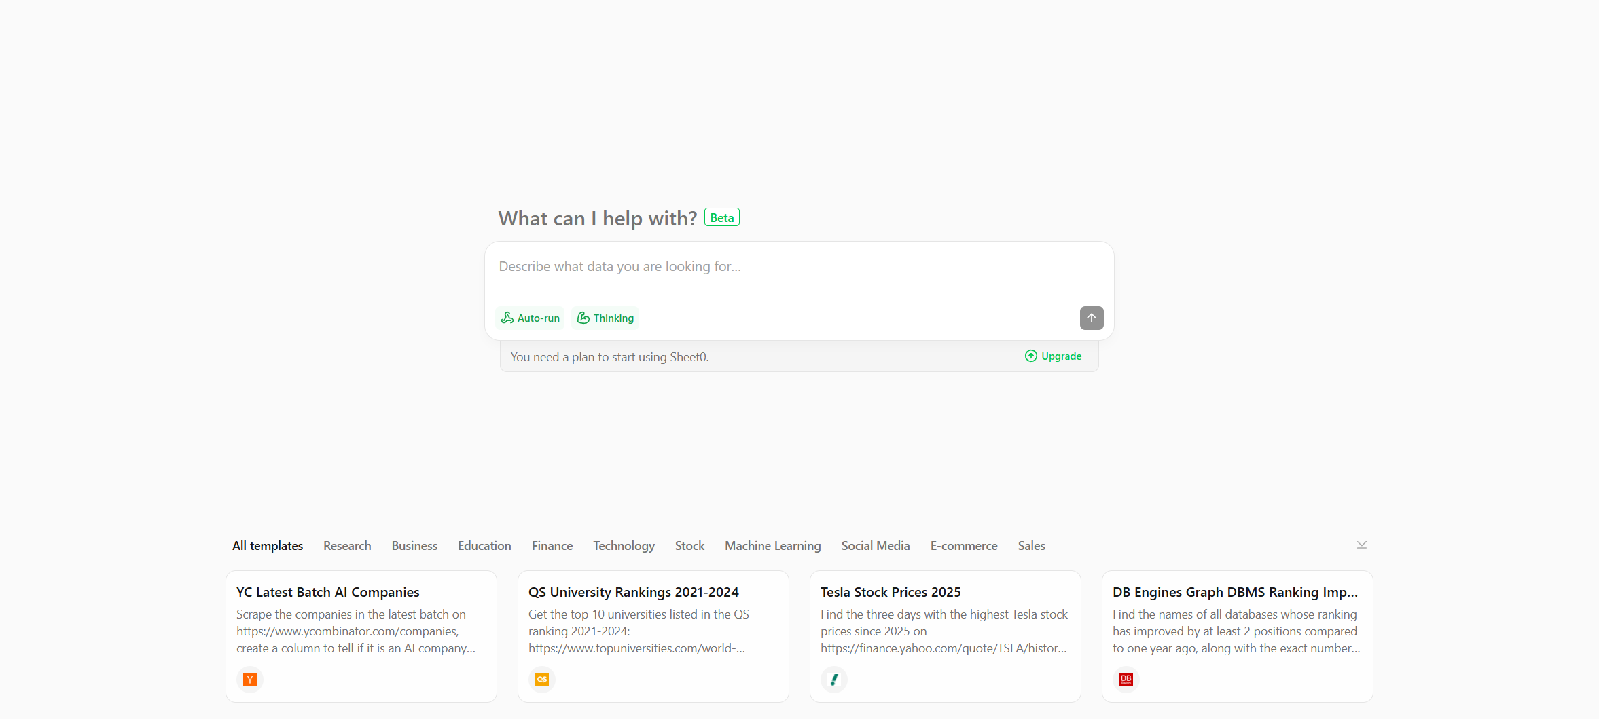
Task: Click the Y Combinator logo icon
Action: (x=250, y=680)
